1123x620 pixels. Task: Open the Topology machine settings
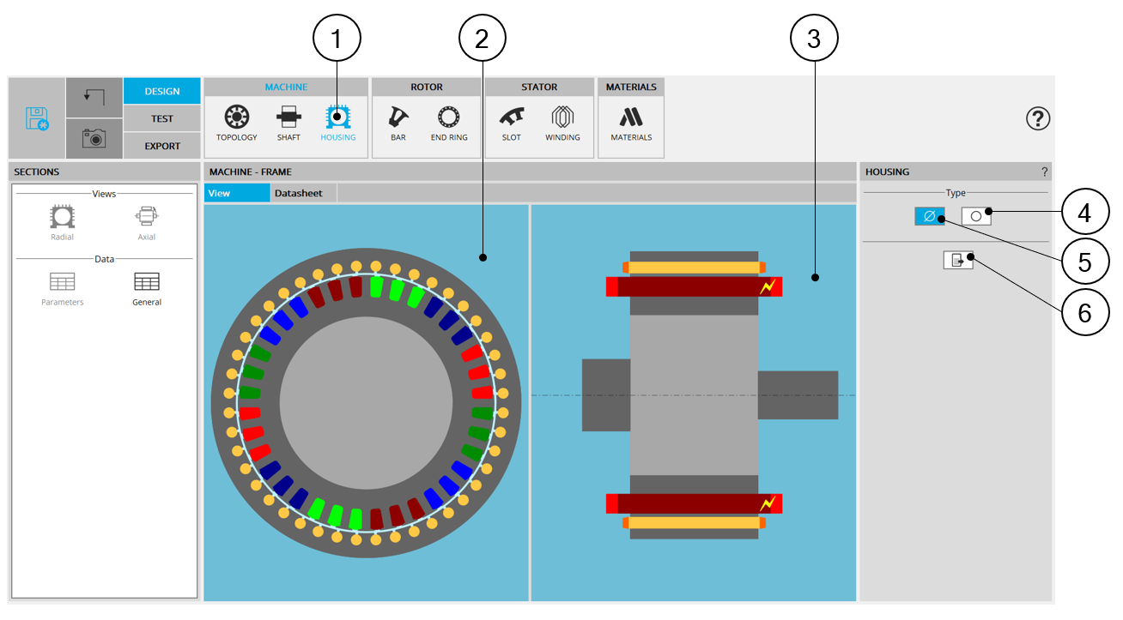pyautogui.click(x=236, y=123)
